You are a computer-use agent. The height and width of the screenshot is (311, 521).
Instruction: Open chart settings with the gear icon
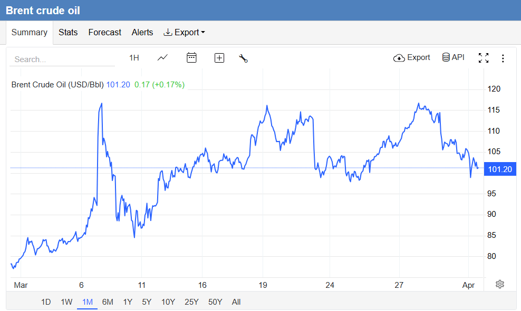coord(499,284)
